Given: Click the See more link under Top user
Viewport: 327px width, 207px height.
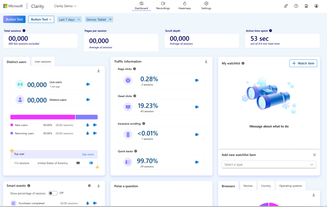Looking at the screenshot, I should (88, 155).
